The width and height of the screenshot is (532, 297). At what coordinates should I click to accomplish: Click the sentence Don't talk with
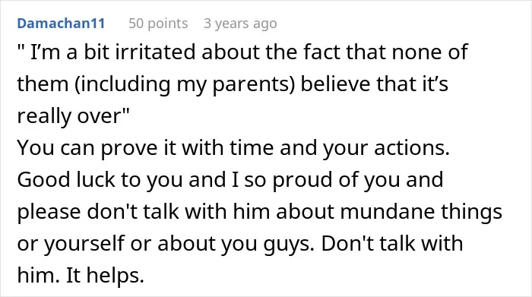[392, 243]
